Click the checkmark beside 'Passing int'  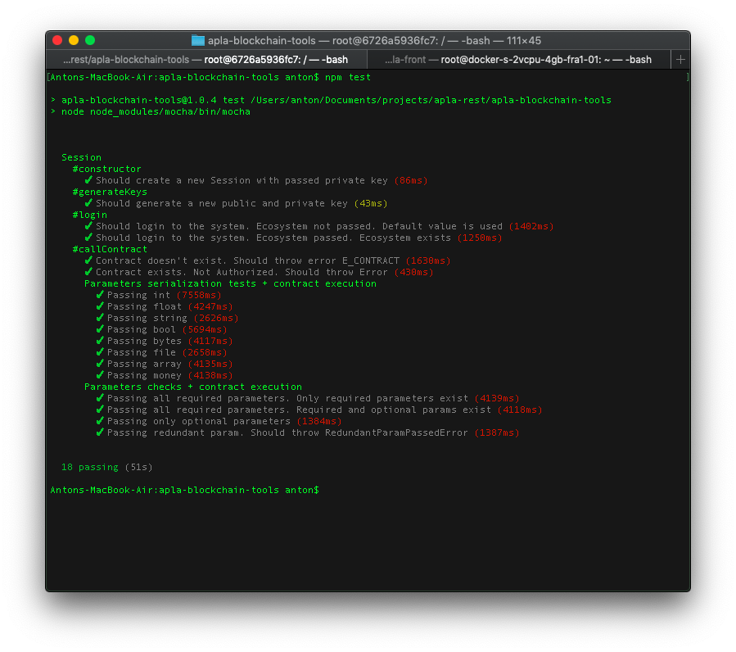(100, 295)
